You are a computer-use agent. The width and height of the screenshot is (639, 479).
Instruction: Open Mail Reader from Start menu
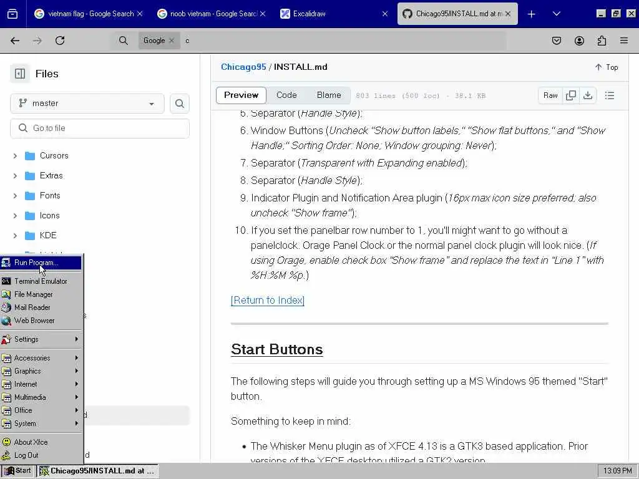(41, 307)
